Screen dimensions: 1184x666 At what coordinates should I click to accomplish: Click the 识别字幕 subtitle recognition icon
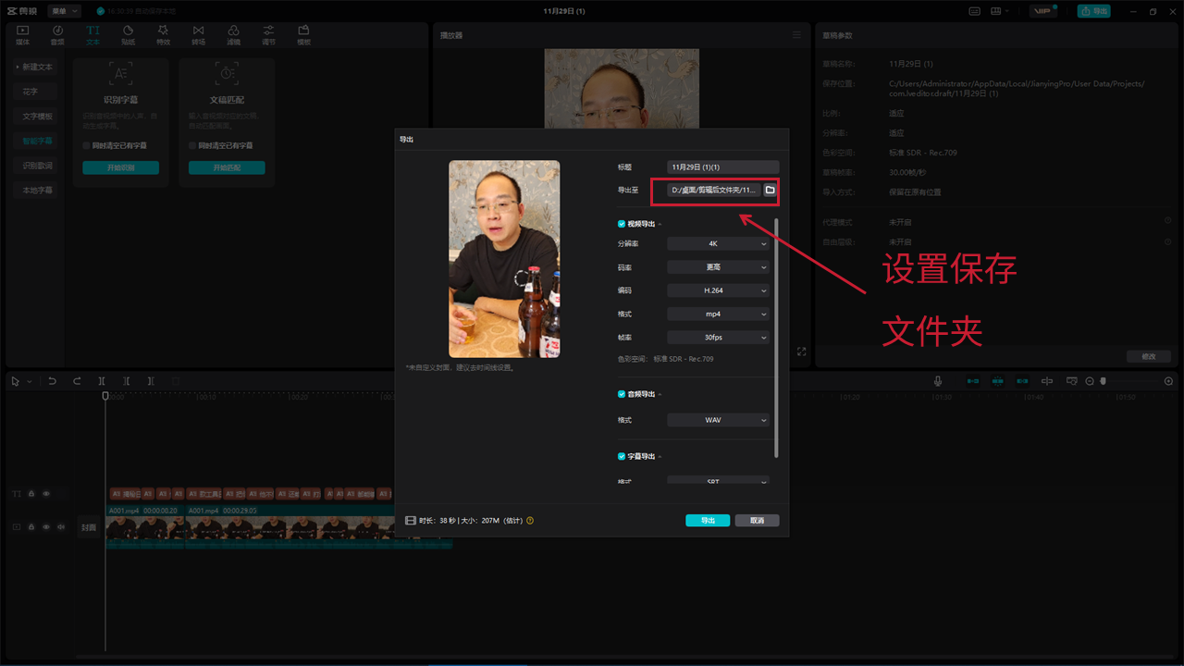click(x=120, y=74)
